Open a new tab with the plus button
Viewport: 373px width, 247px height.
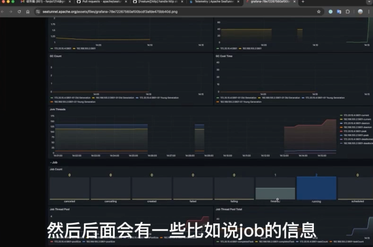pyautogui.click(x=303, y=2)
